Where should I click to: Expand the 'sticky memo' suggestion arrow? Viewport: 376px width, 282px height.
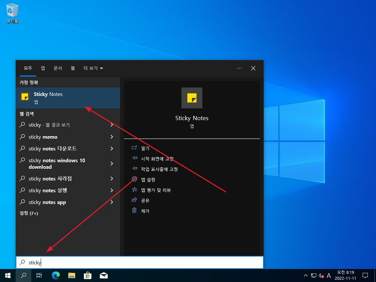(x=112, y=137)
